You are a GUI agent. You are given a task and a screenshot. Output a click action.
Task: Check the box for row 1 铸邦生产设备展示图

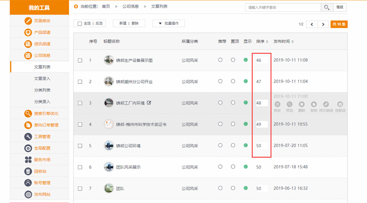[80, 60]
